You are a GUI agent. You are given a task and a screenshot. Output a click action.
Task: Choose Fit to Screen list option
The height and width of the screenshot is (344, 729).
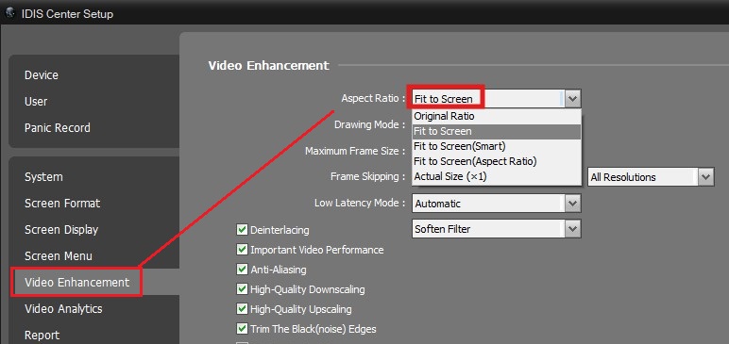(497, 131)
